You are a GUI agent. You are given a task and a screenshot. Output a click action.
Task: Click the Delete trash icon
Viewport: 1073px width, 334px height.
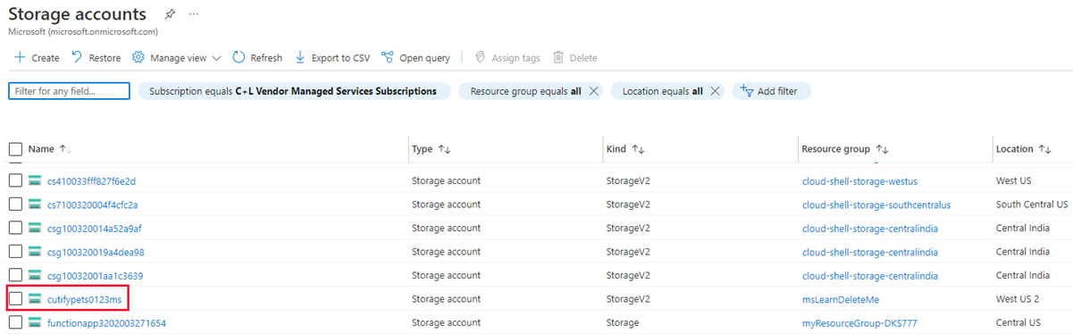(558, 57)
